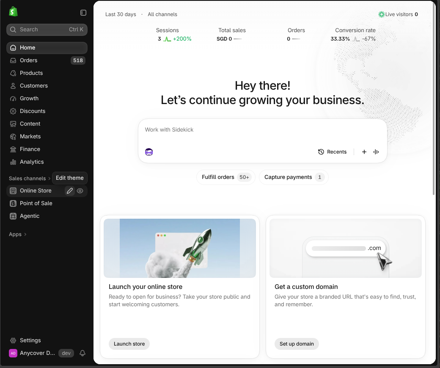Navigate to Discounts

coord(47,111)
